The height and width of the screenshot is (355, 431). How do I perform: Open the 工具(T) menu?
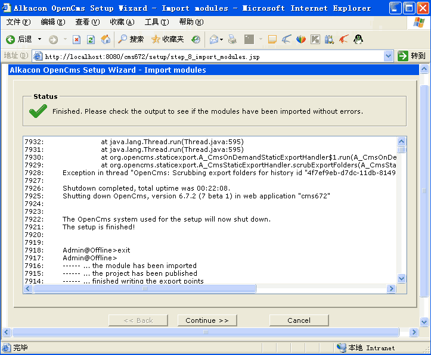157,22
